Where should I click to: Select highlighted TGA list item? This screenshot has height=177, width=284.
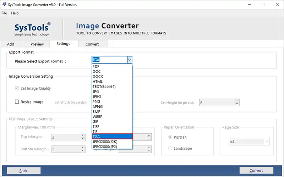click(112, 137)
